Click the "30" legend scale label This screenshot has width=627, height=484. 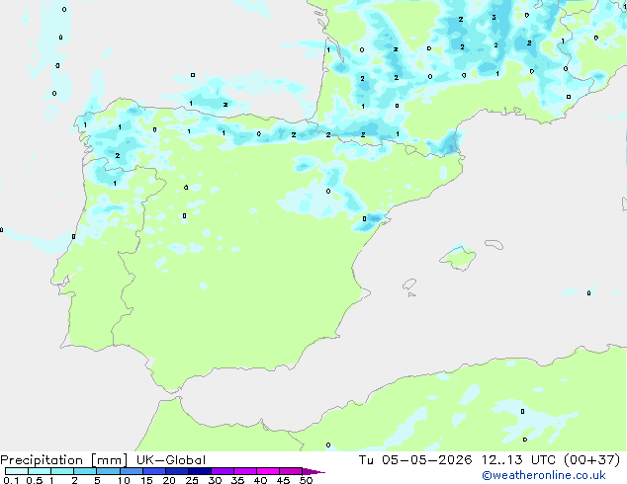[215, 480]
